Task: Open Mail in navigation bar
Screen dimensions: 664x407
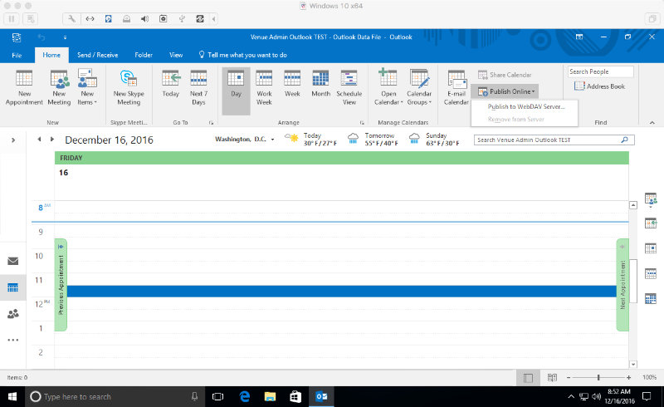Action: click(x=13, y=261)
